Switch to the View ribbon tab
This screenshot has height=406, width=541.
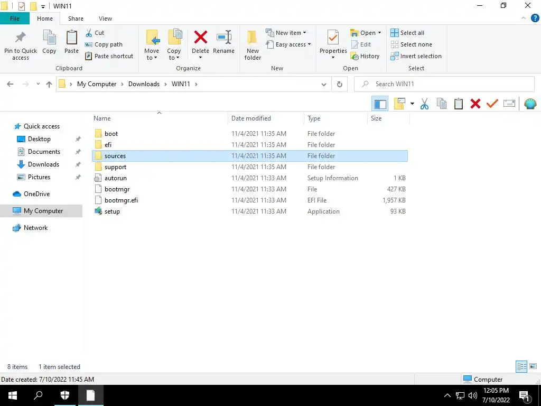[105, 19]
